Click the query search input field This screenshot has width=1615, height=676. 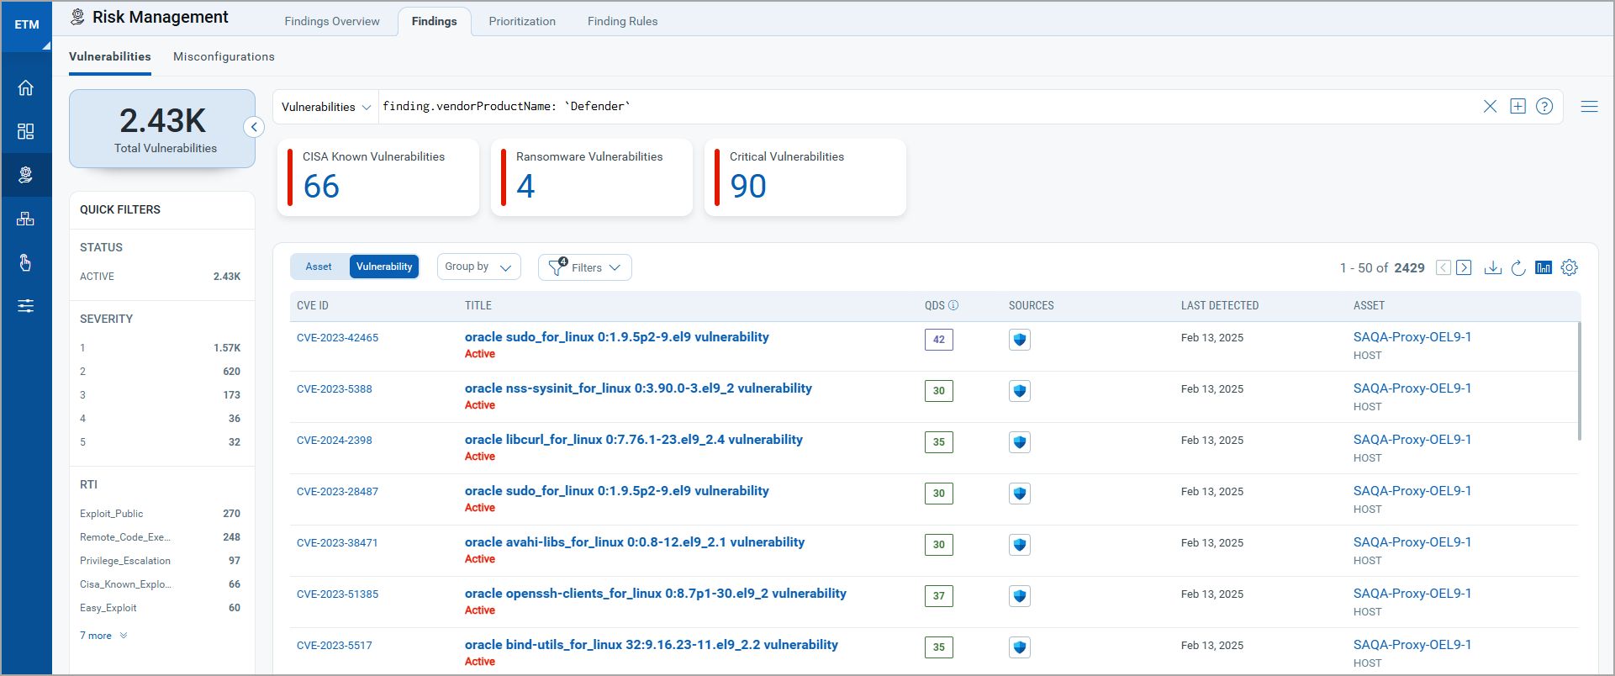[925, 106]
